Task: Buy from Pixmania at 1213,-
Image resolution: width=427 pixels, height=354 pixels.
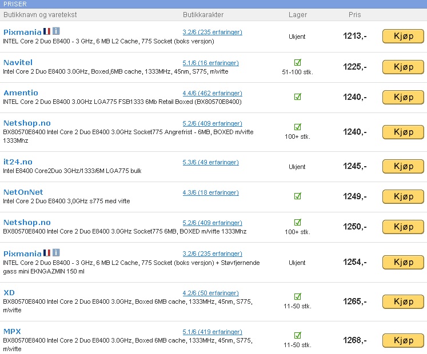Action: 404,36
